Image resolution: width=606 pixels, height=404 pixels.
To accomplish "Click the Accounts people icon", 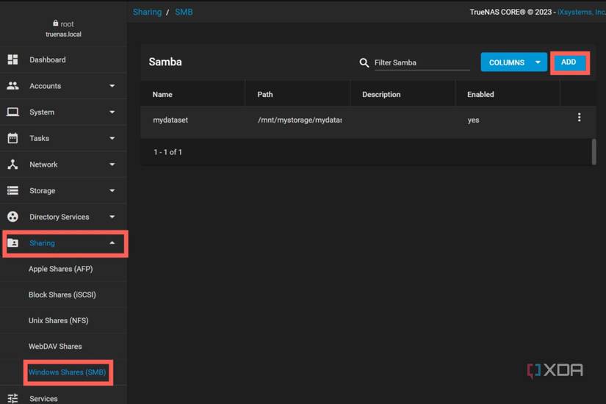I will [12, 86].
